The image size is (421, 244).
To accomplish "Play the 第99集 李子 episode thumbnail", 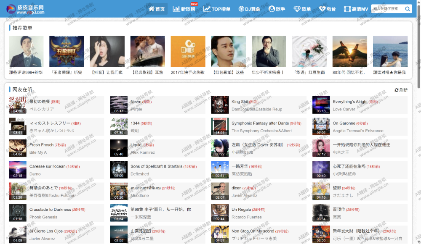I will (119, 213).
